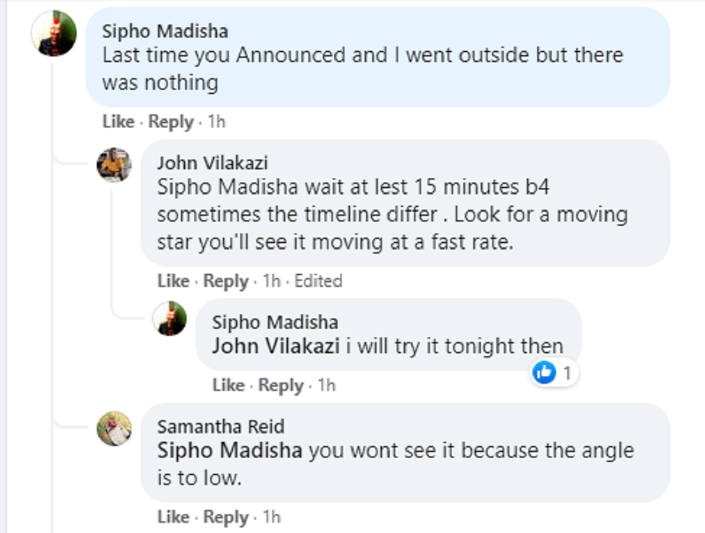The height and width of the screenshot is (533, 705).
Task: Click the 1h timestamp on Samantha's comment
Action: pyautogui.click(x=272, y=517)
